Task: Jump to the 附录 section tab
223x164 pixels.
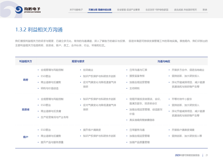Action: [x=205, y=10]
